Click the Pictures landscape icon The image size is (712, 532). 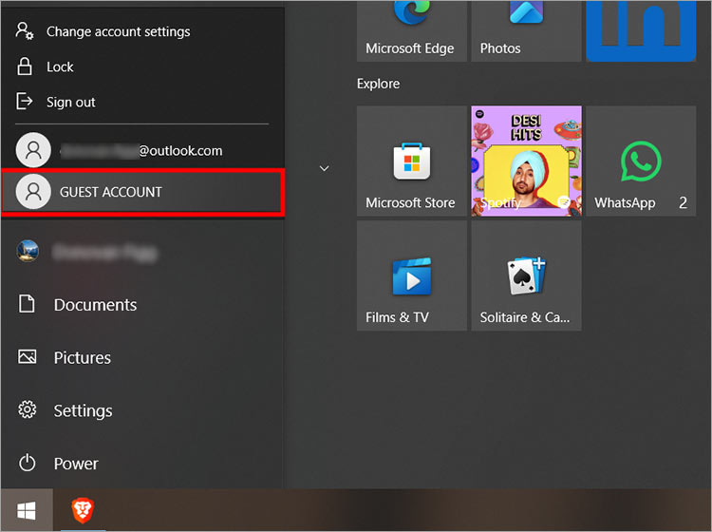click(x=28, y=356)
